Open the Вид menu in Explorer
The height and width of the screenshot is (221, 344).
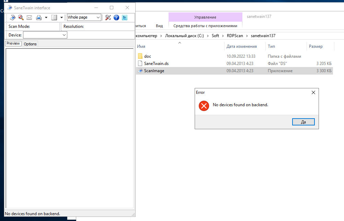(x=159, y=25)
